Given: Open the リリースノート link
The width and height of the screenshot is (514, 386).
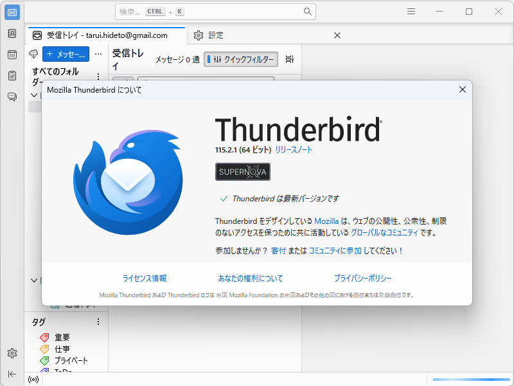Looking at the screenshot, I should click(x=292, y=149).
